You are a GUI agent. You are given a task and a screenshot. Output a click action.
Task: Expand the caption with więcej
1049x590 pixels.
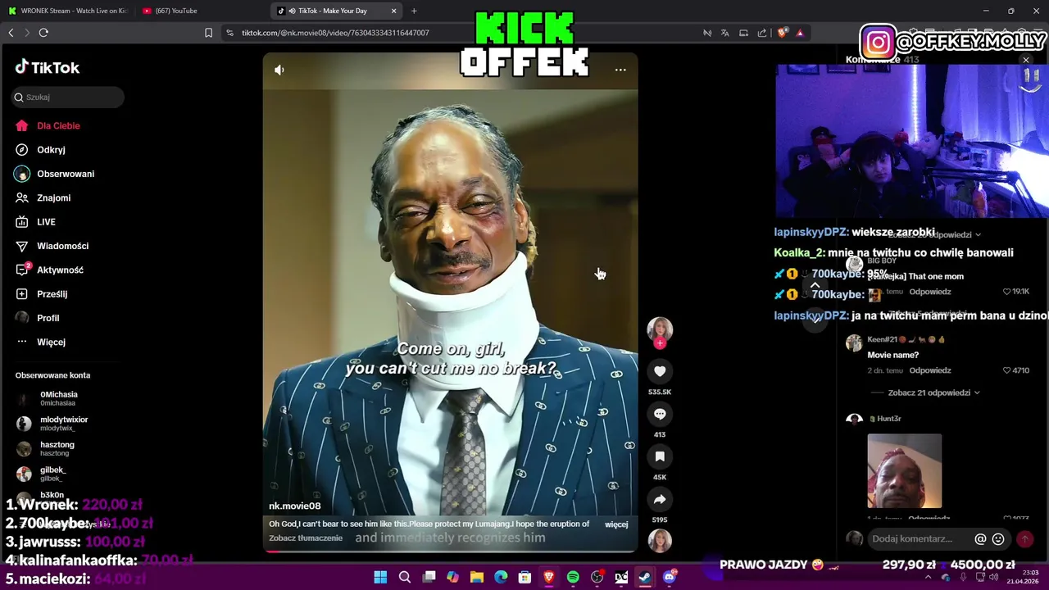coord(616,524)
